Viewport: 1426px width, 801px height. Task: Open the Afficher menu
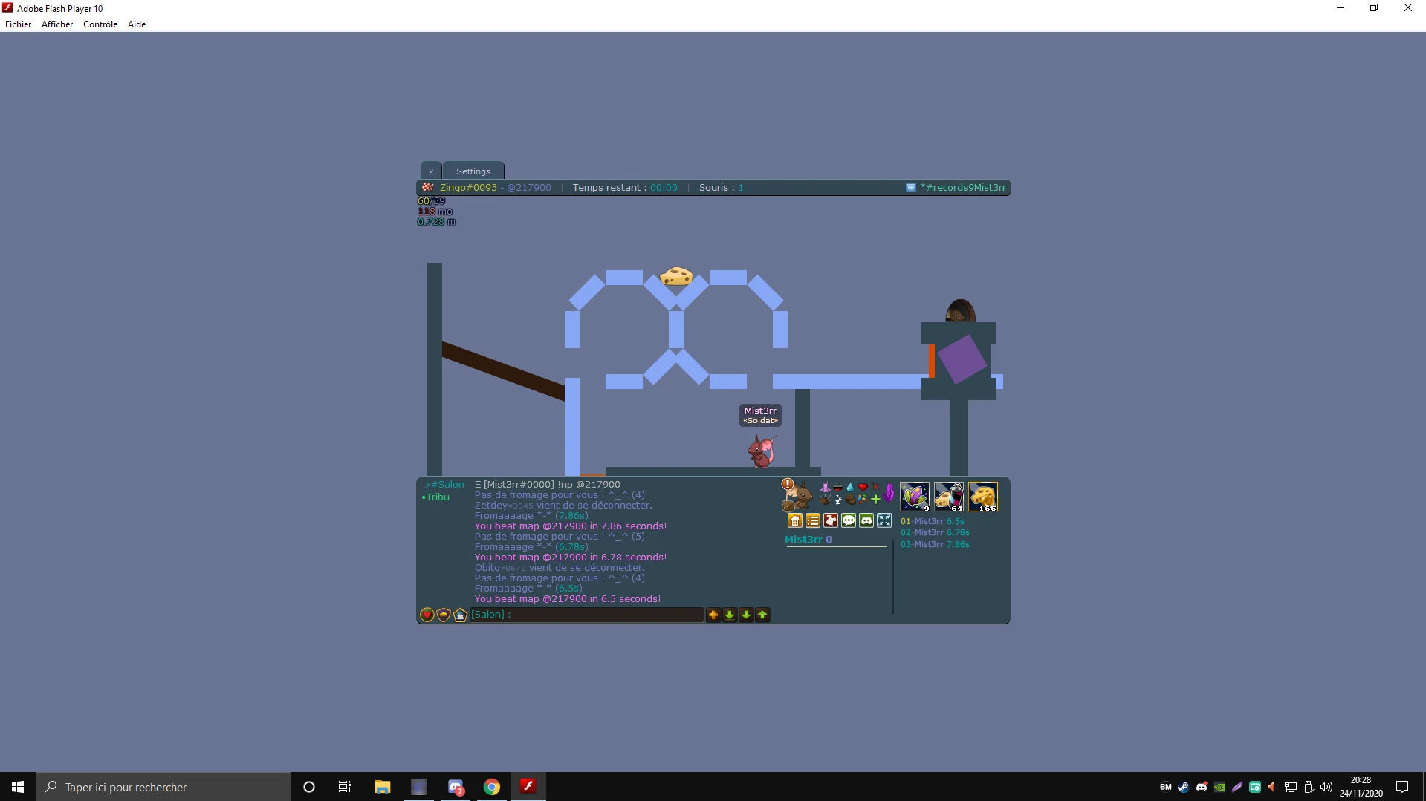(x=57, y=24)
